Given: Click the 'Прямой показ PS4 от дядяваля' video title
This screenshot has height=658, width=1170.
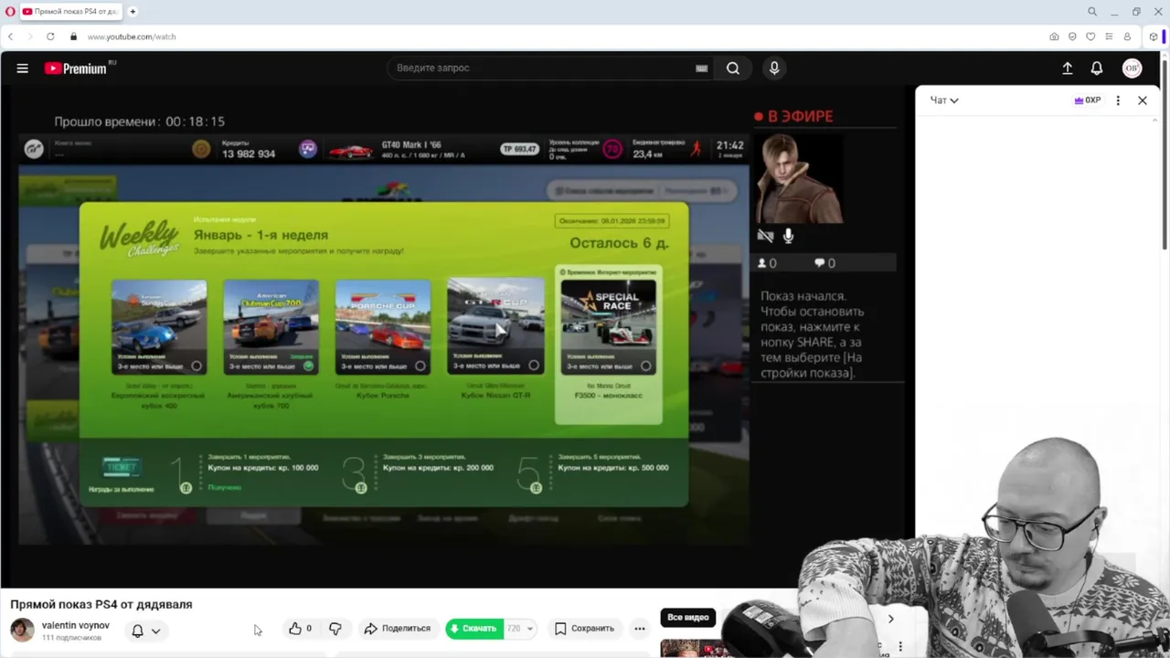Looking at the screenshot, I should pos(101,604).
